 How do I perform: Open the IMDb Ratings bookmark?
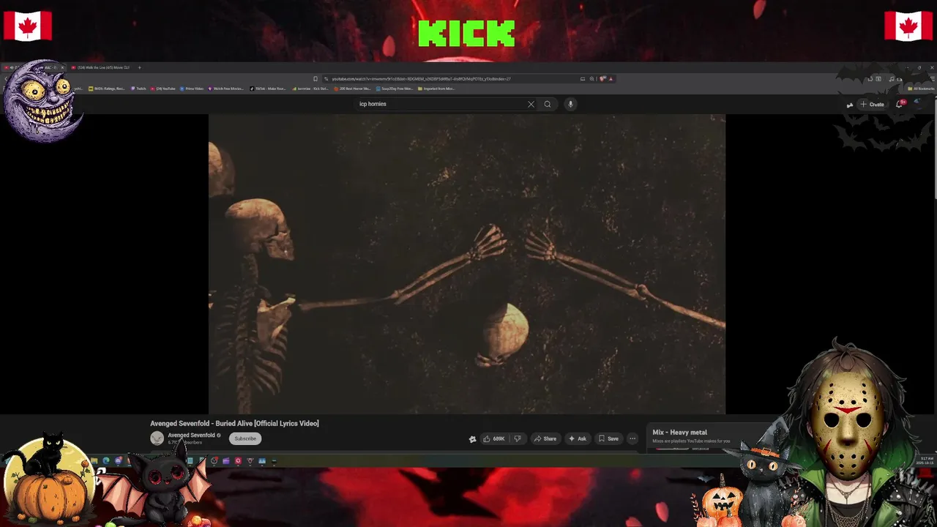(x=107, y=89)
